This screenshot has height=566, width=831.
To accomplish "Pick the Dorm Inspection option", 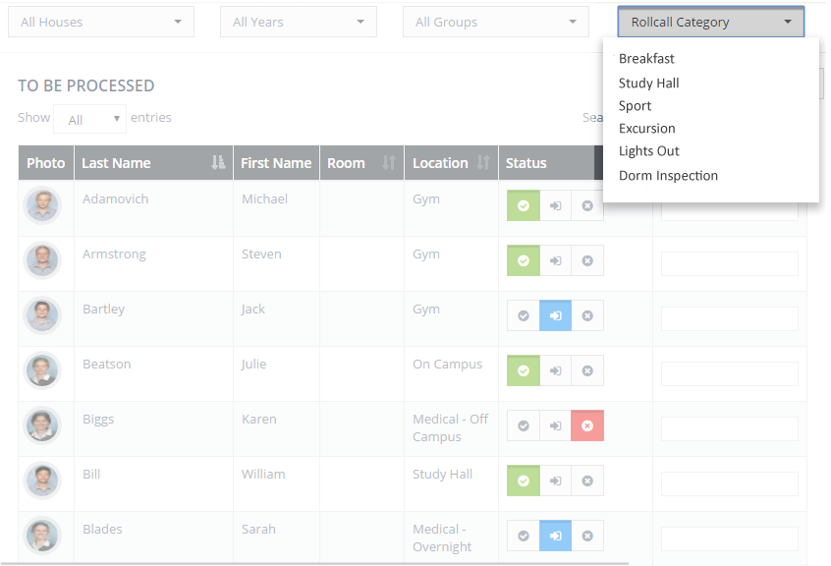I will (x=668, y=176).
